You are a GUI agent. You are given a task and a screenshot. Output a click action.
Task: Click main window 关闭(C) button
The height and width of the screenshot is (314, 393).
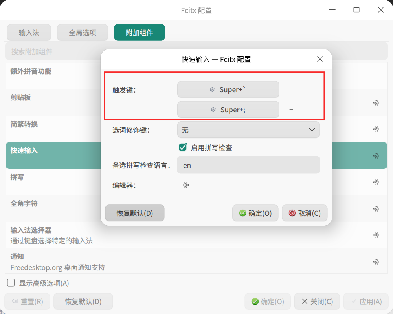317,301
